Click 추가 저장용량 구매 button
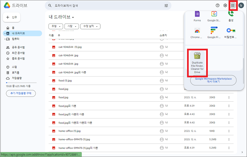 tap(21, 93)
